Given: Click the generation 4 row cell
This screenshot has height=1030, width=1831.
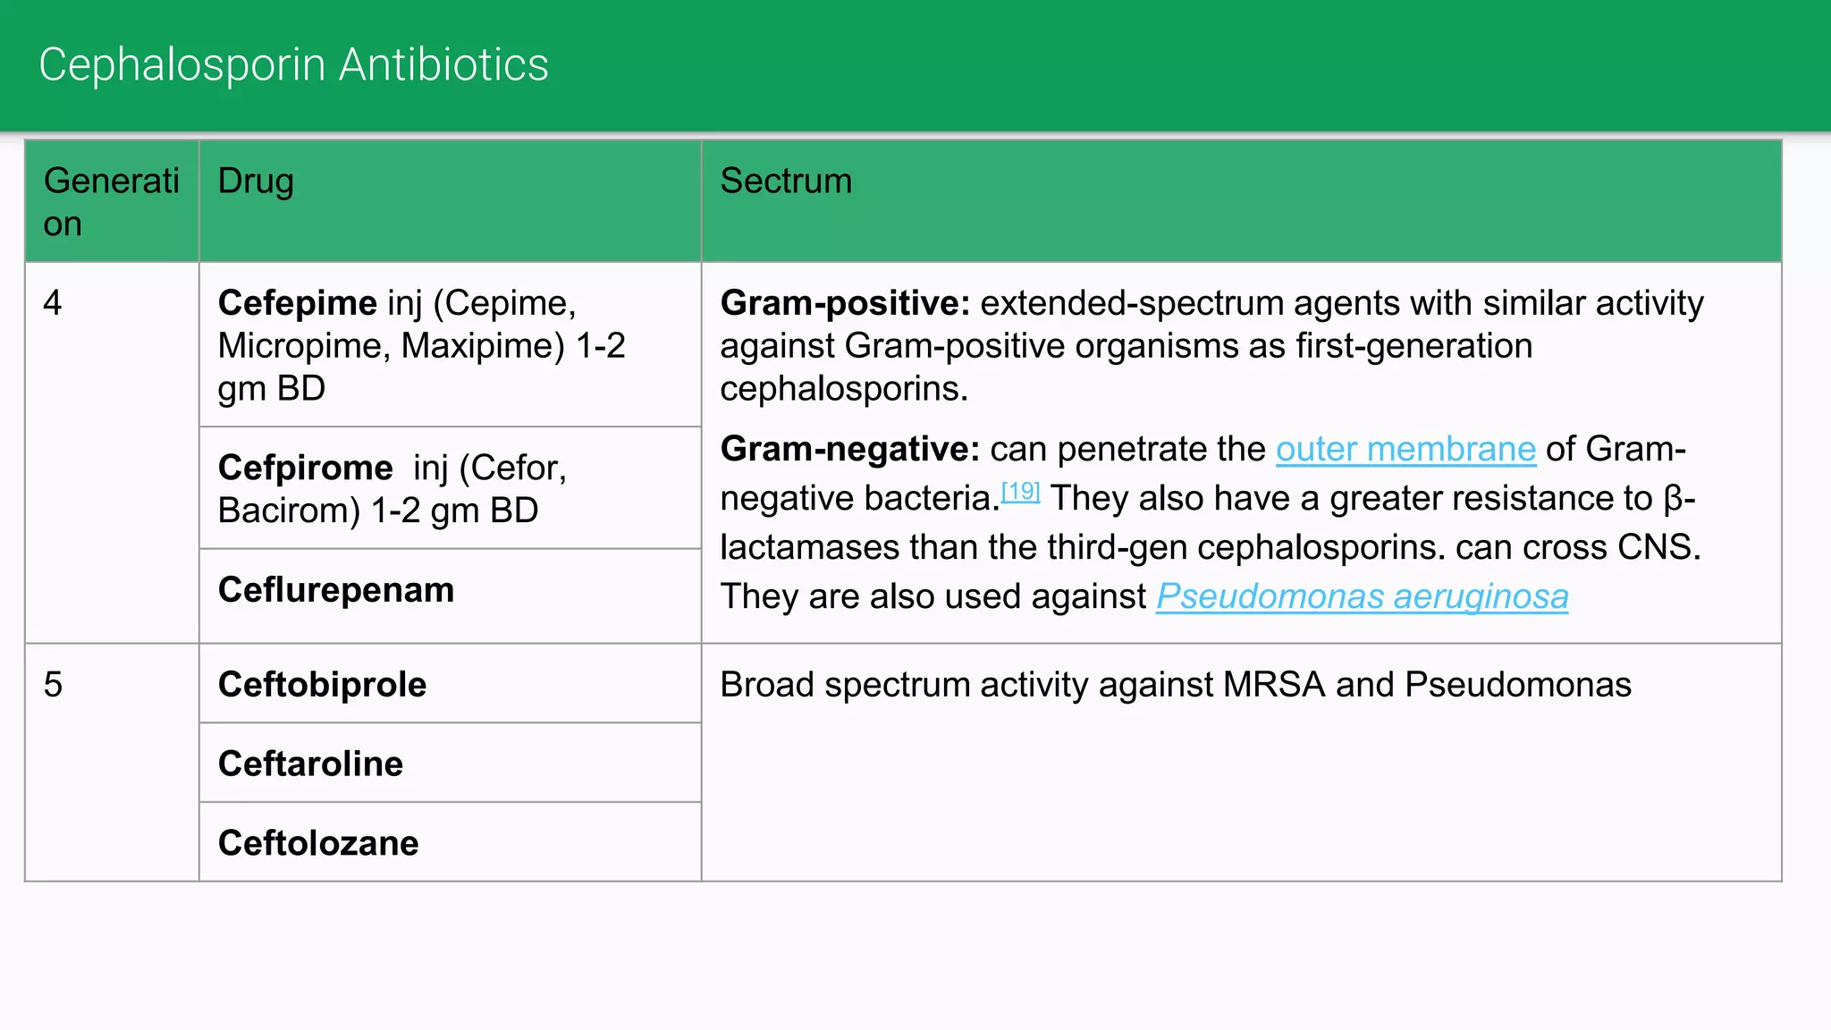Looking at the screenshot, I should click(112, 452).
